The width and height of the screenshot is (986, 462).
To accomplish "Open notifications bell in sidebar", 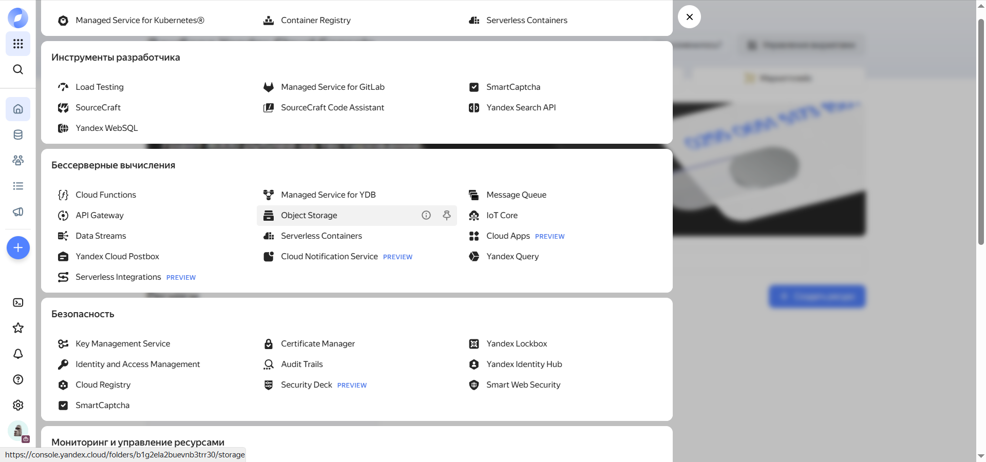I will 18,354.
